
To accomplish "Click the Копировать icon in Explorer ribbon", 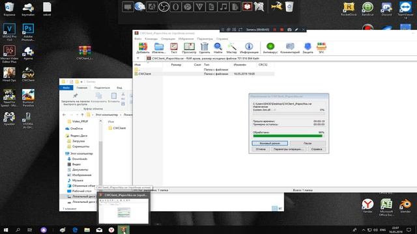I will coord(98,96).
